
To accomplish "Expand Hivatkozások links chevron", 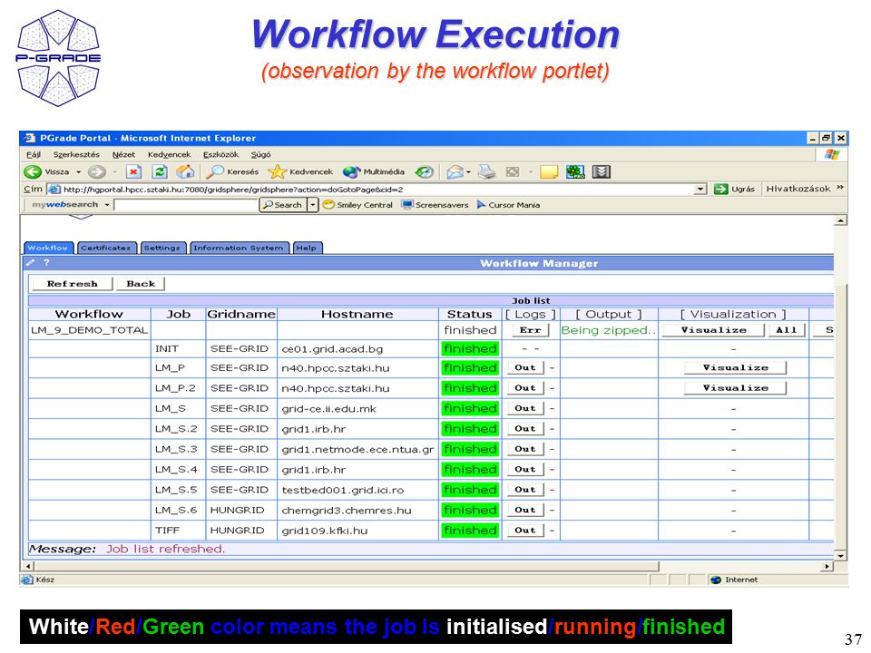I will [840, 189].
